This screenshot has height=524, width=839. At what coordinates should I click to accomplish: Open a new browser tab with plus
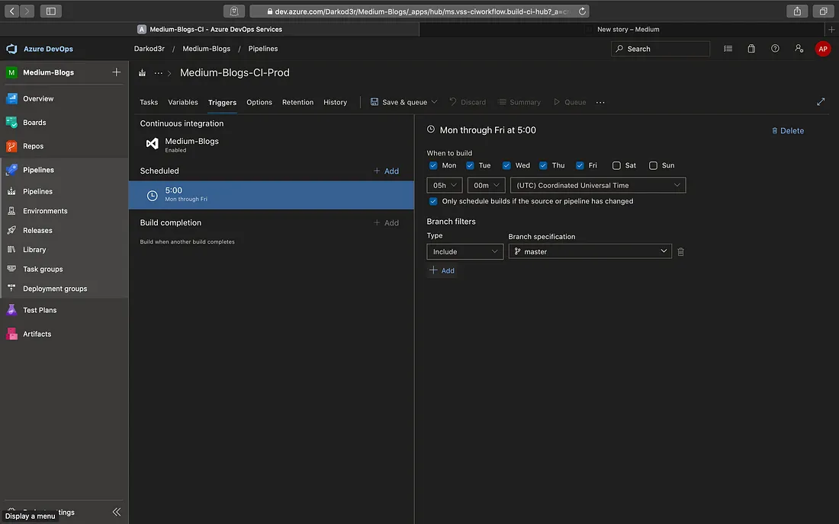click(x=831, y=30)
